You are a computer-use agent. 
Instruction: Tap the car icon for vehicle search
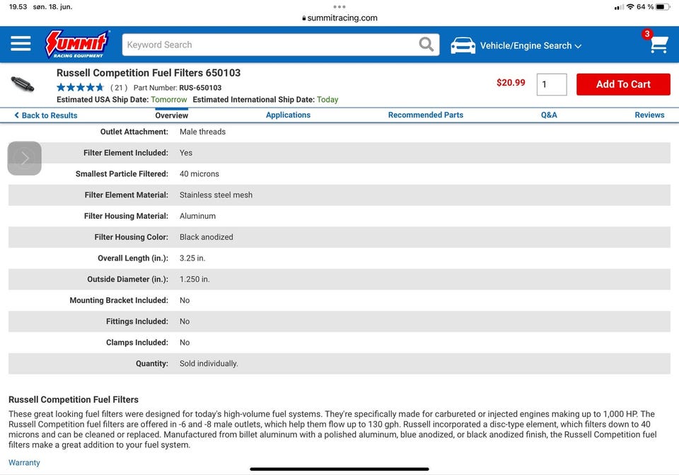[463, 45]
